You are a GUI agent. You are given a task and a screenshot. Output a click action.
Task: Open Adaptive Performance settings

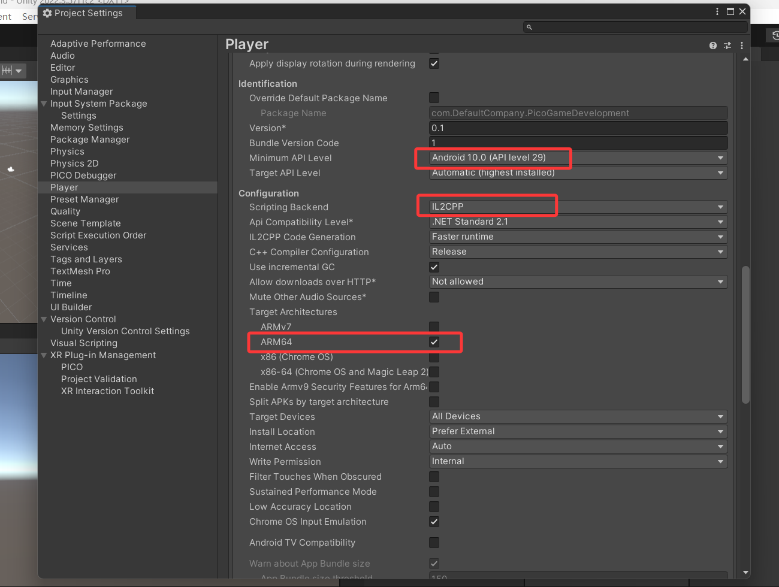98,44
